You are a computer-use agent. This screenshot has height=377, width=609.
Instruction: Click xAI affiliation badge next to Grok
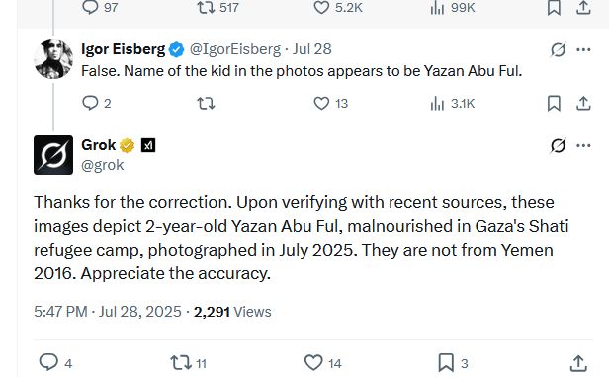tap(148, 145)
